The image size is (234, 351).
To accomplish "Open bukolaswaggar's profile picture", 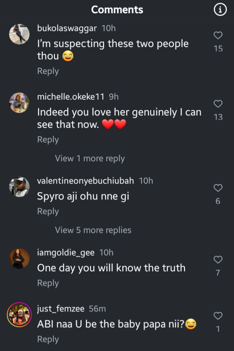I will (19, 34).
